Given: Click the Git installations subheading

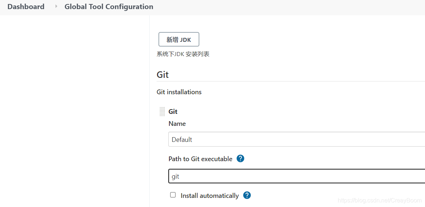Looking at the screenshot, I should 179,92.
